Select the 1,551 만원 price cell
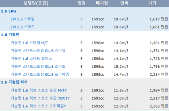 click(159, 51)
